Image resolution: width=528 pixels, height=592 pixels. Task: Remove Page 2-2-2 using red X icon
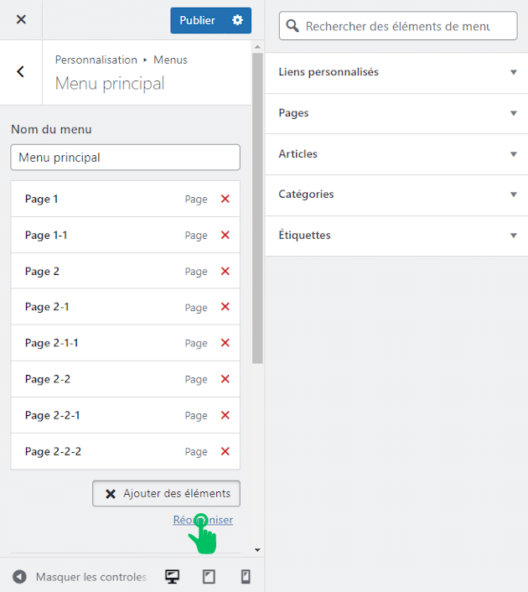(225, 452)
